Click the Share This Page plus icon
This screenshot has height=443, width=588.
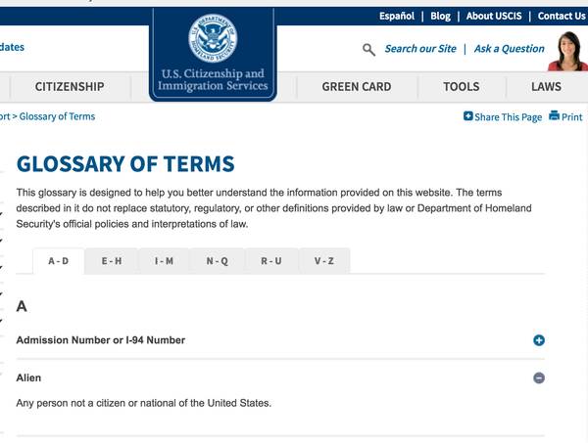[x=467, y=116]
